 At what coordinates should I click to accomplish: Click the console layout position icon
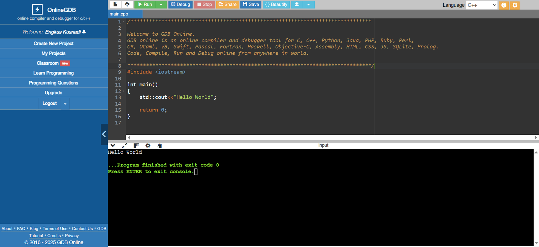pos(136,146)
